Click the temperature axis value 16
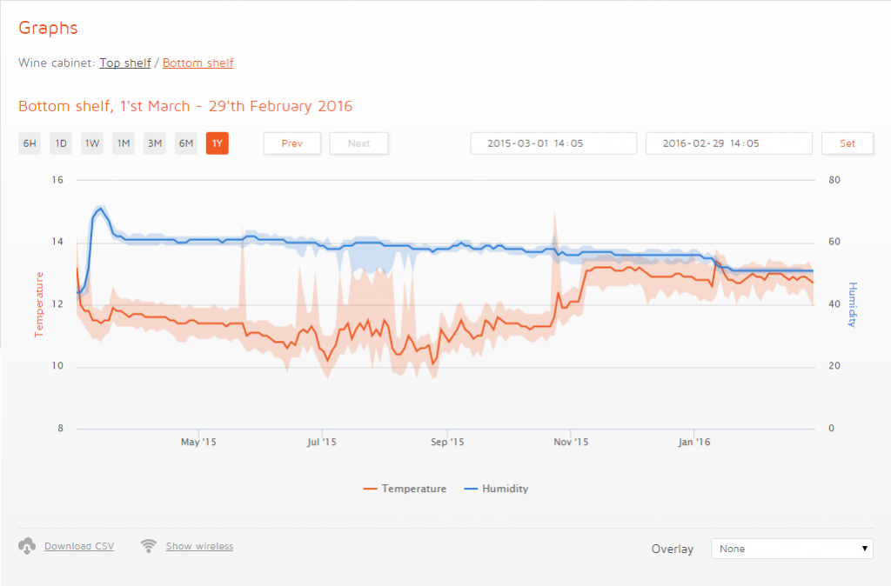This screenshot has height=586, width=891. tap(57, 180)
